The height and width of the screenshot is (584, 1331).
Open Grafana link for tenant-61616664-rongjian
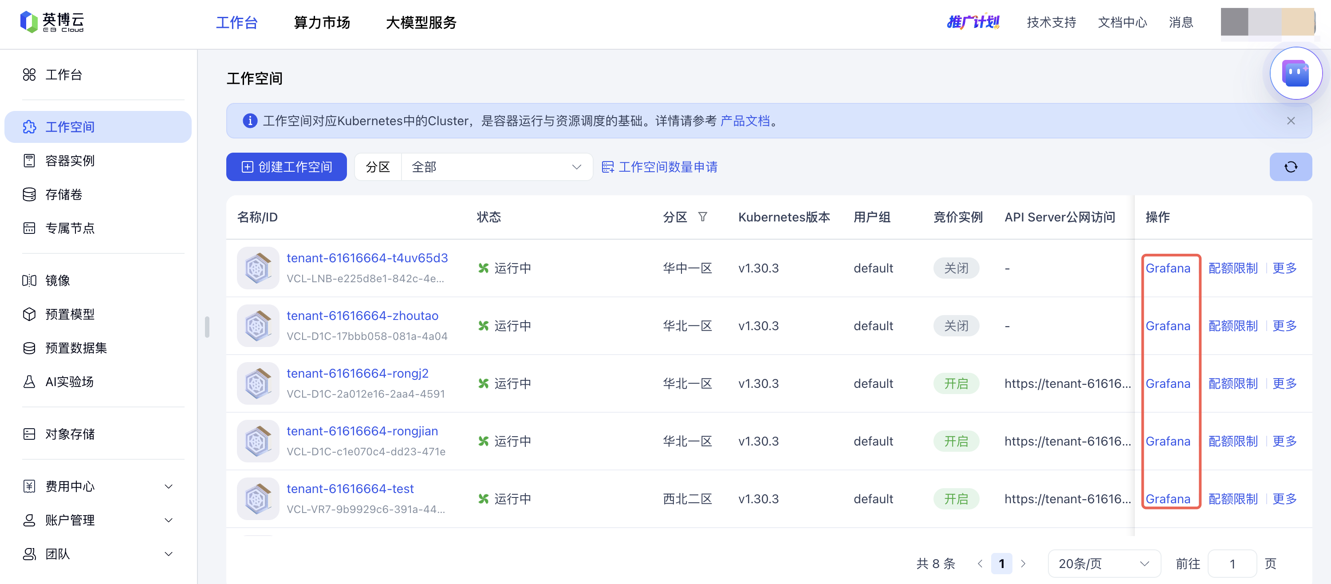point(1167,442)
